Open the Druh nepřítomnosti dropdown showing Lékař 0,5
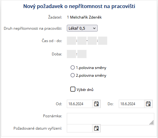158x138 pixels. [82, 28]
